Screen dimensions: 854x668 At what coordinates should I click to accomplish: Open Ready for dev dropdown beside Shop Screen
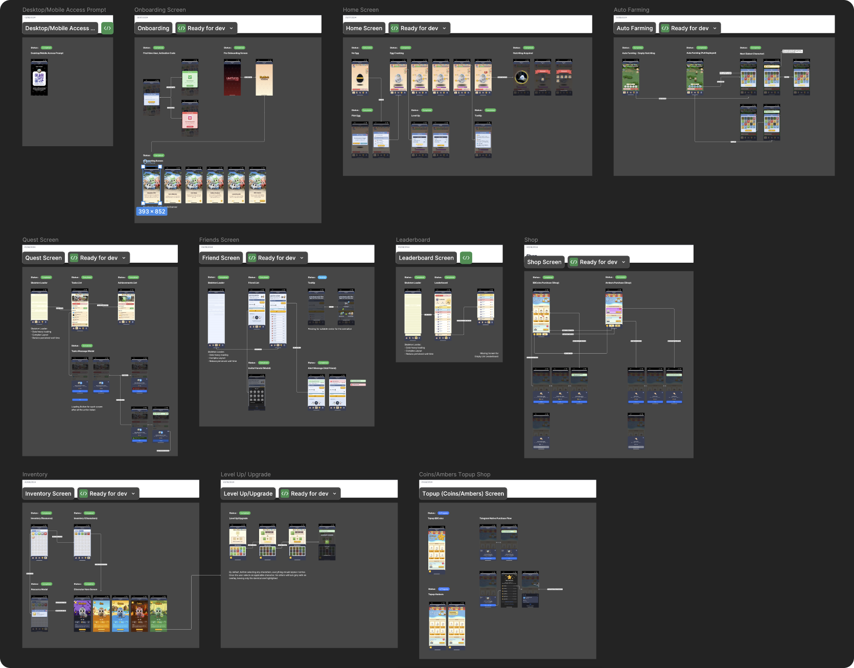click(x=598, y=262)
